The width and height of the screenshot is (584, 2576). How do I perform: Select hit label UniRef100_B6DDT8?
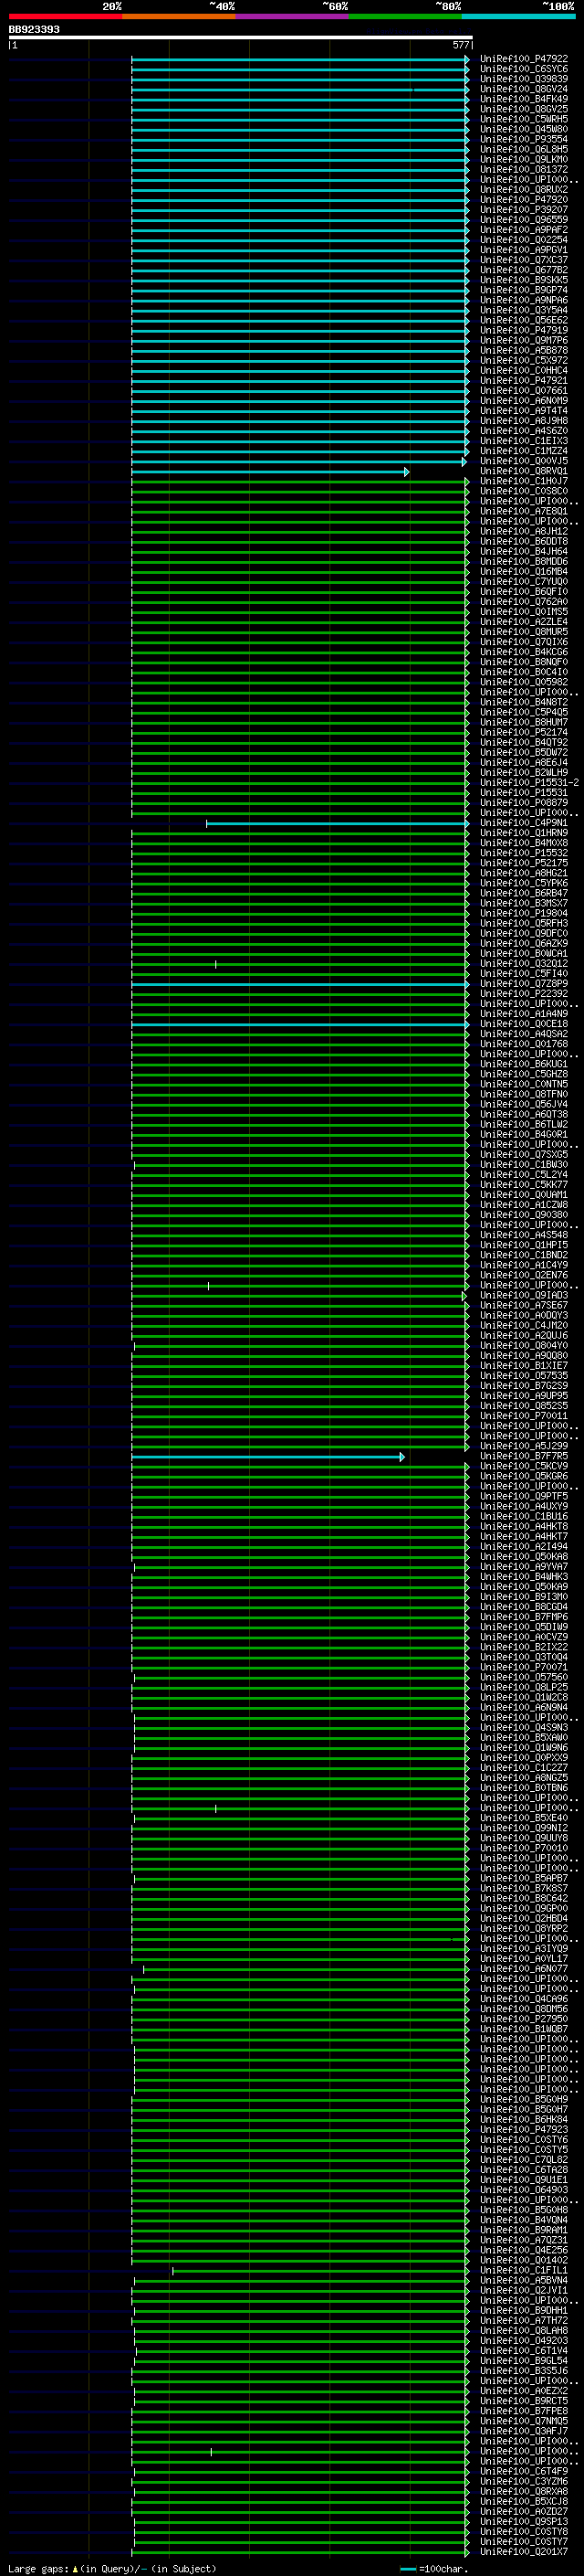(524, 541)
